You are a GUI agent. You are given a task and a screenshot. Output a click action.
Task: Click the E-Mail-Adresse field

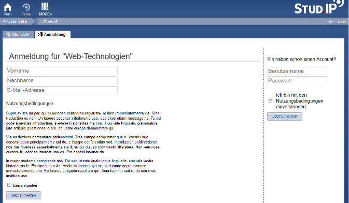click(x=62, y=90)
